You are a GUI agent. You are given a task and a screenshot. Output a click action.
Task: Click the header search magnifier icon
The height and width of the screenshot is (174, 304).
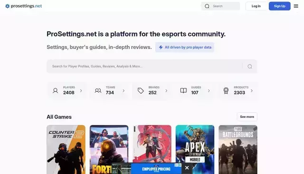207,6
